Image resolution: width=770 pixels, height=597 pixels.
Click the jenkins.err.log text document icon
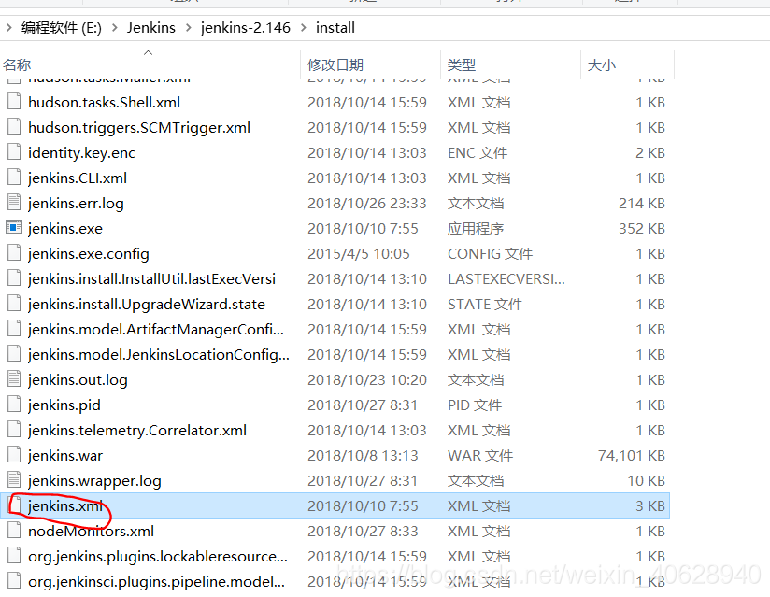pyautogui.click(x=14, y=203)
